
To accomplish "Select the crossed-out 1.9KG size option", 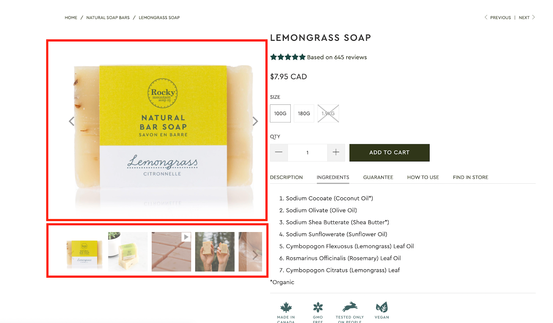I will [x=328, y=113].
